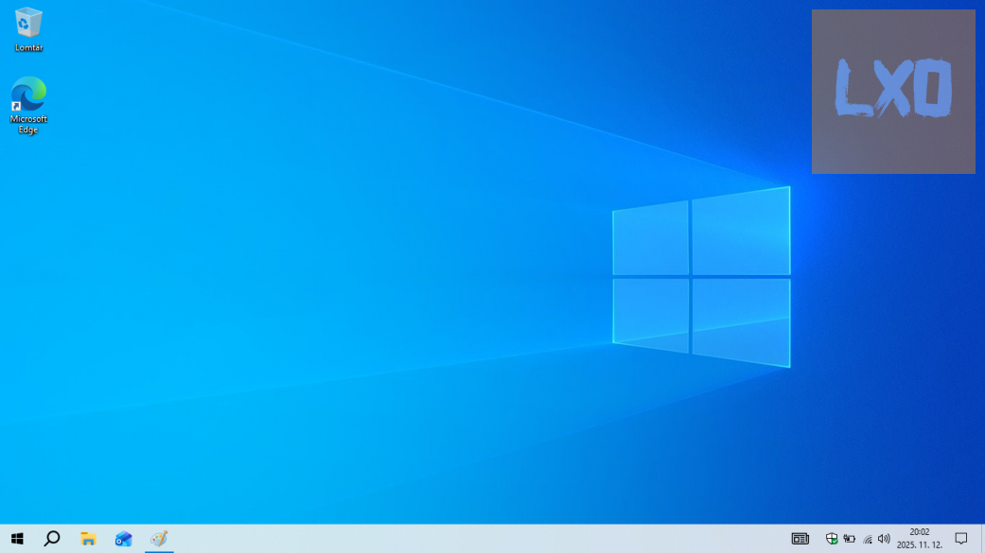Select the Microsoft Edge icon label text
The height and width of the screenshot is (553, 985).
coord(28,124)
